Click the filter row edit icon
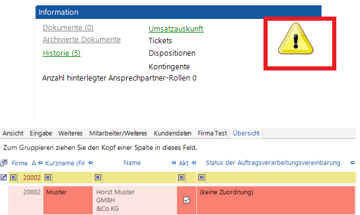The image size is (360, 215). (4, 177)
